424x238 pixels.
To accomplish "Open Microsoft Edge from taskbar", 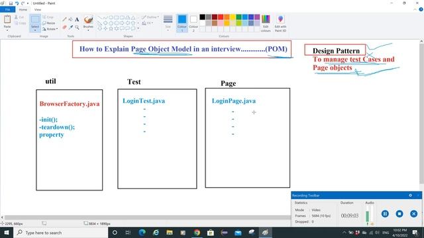I will click(142, 233).
